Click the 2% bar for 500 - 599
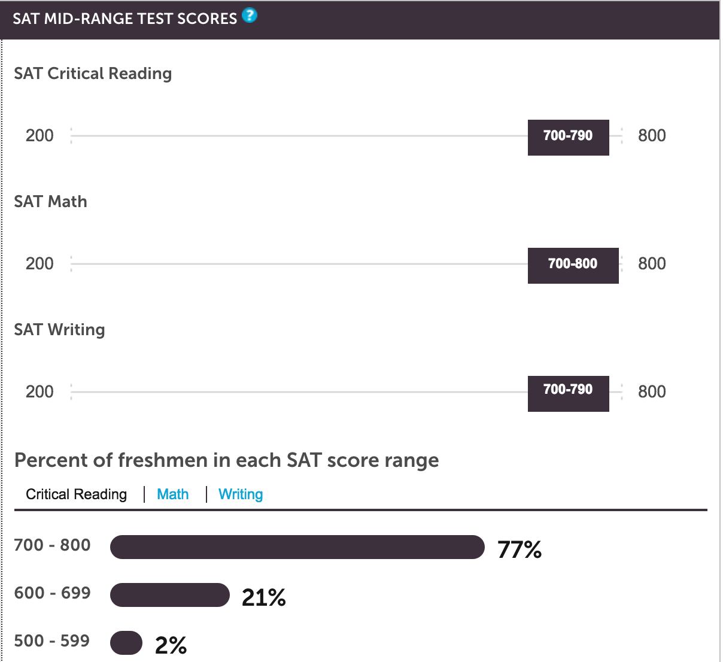This screenshot has width=723, height=662. point(126,643)
